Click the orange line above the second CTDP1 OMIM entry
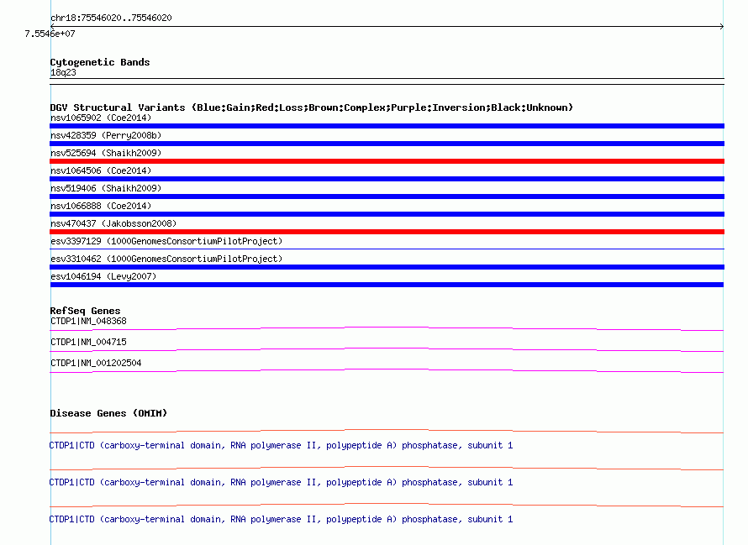748x545 pixels. (x=387, y=469)
